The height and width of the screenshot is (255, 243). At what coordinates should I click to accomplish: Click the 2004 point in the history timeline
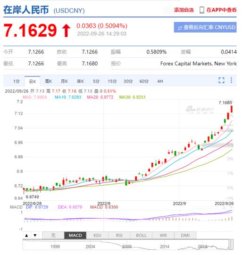coord(90,246)
